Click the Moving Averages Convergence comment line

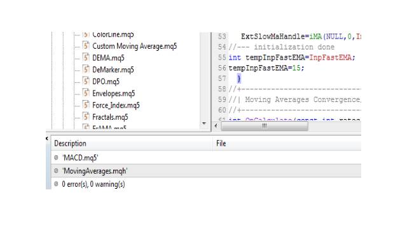tap(294, 99)
